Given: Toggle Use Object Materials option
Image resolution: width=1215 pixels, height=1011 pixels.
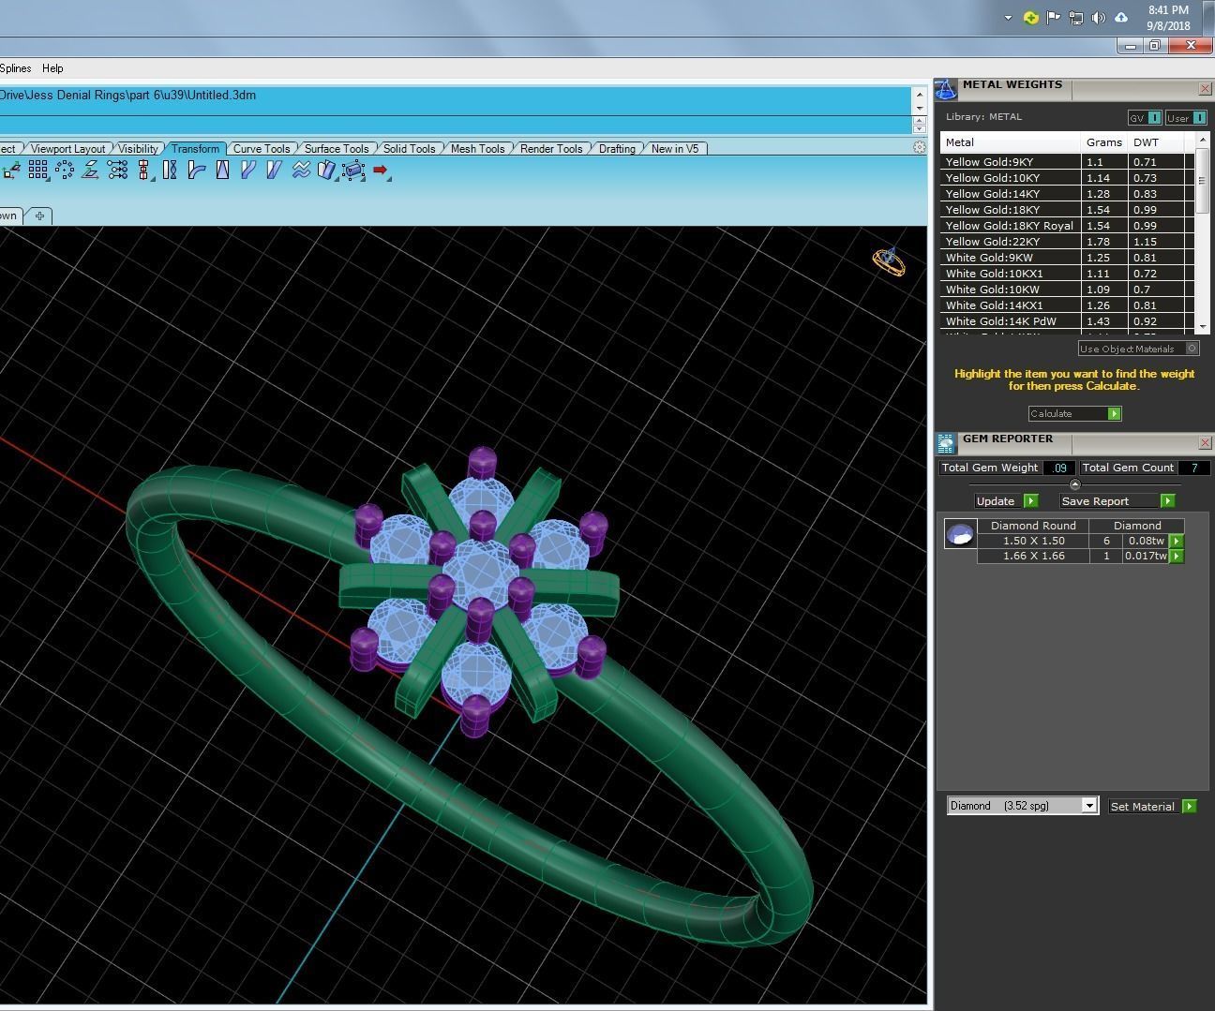Looking at the screenshot, I should point(1138,349).
